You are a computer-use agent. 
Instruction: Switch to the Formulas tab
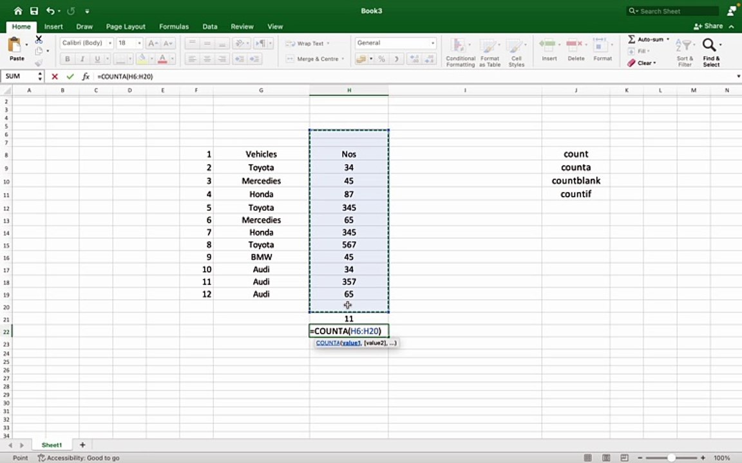point(174,26)
